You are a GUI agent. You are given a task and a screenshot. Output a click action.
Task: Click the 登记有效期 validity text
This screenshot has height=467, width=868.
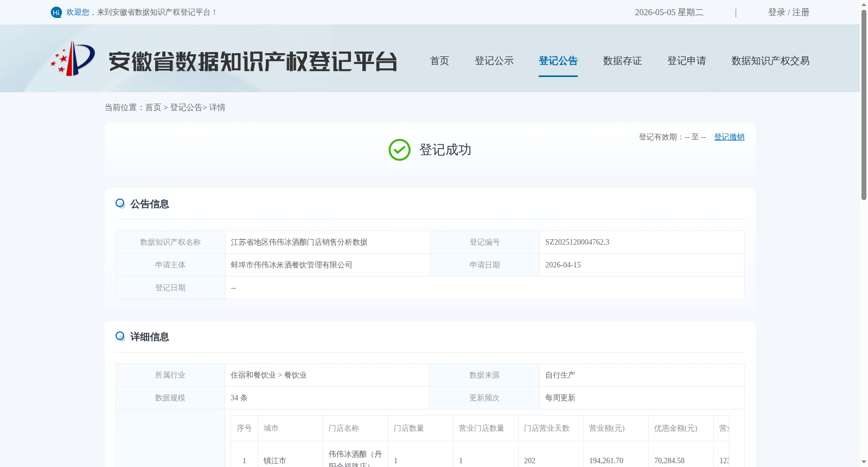pos(672,137)
